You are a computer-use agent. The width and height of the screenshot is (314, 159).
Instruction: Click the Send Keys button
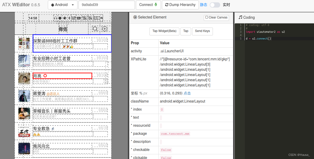[x=202, y=31]
